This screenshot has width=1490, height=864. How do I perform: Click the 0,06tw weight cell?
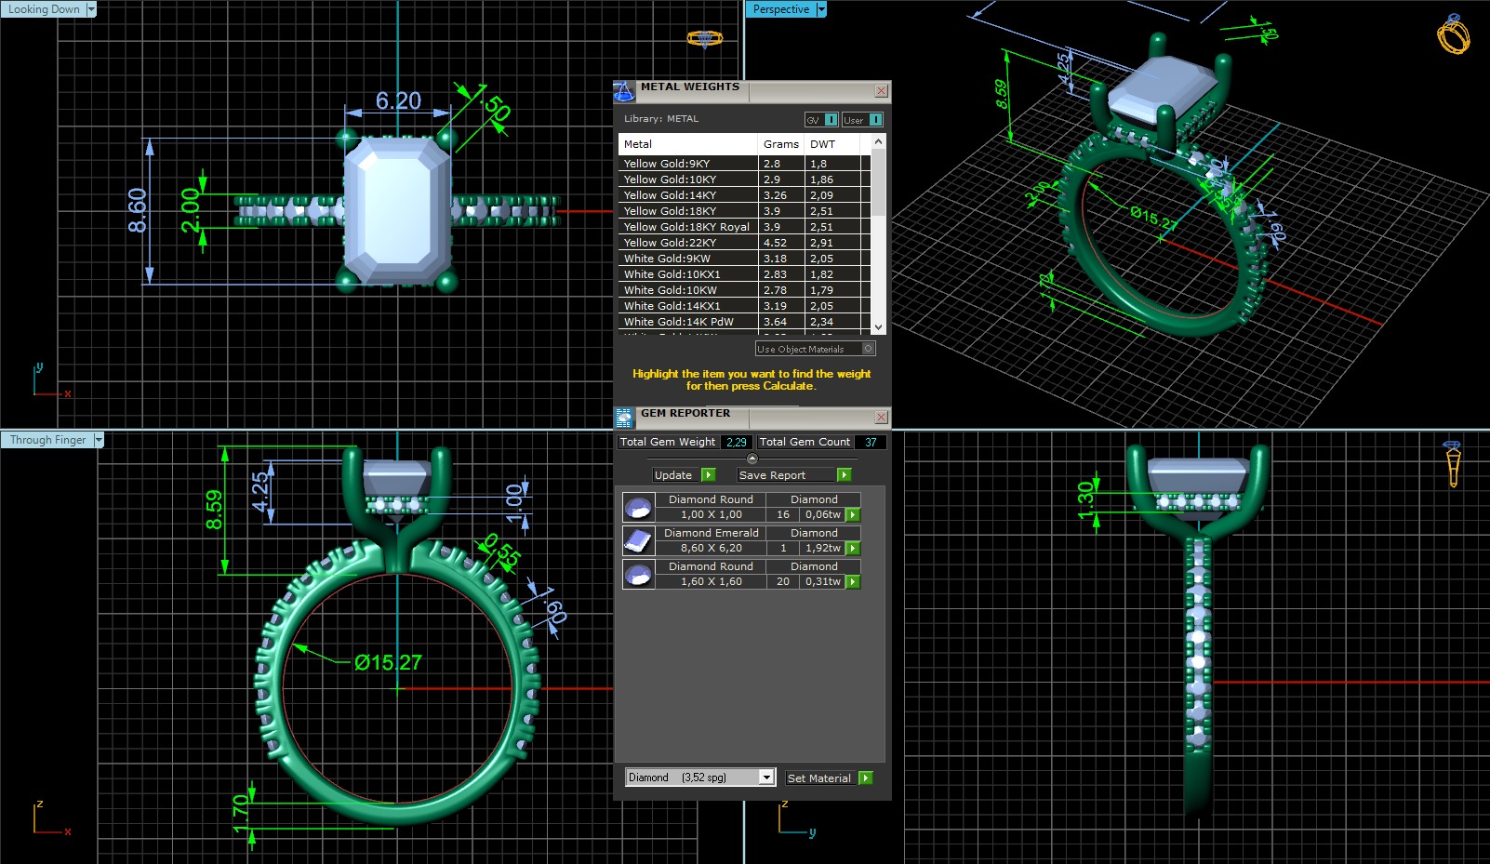pyautogui.click(x=822, y=514)
